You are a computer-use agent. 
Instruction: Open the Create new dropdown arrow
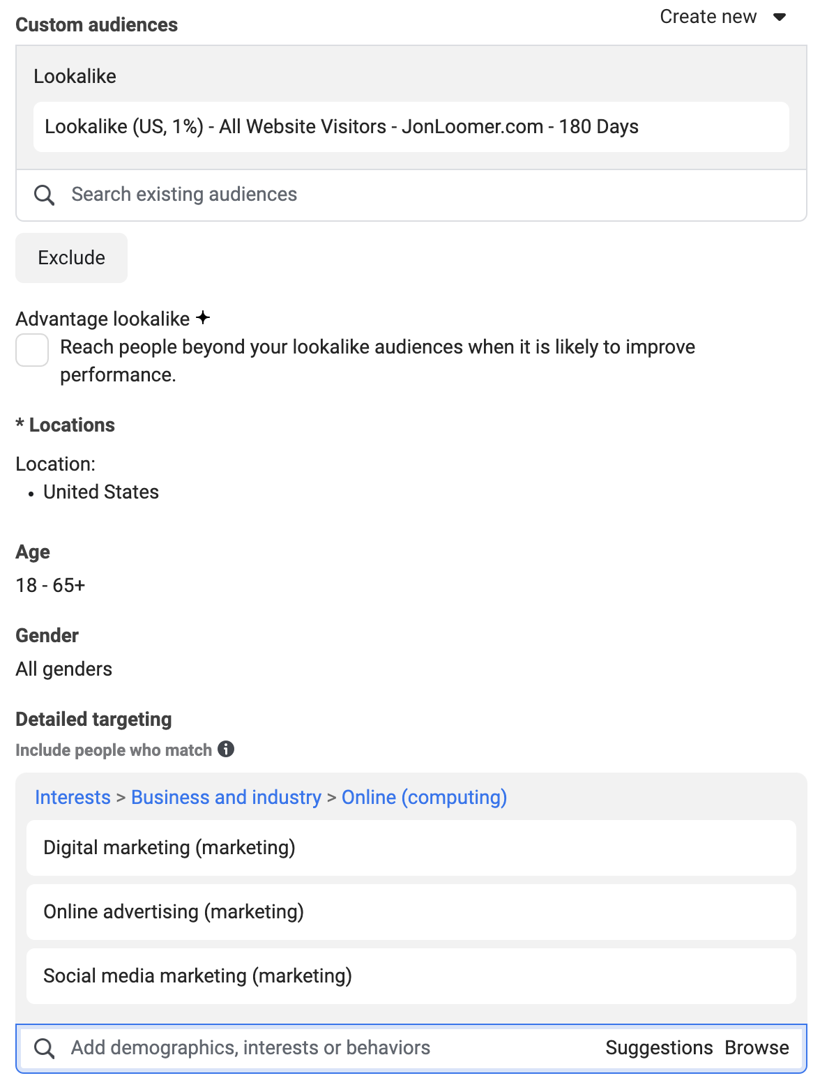(x=780, y=17)
